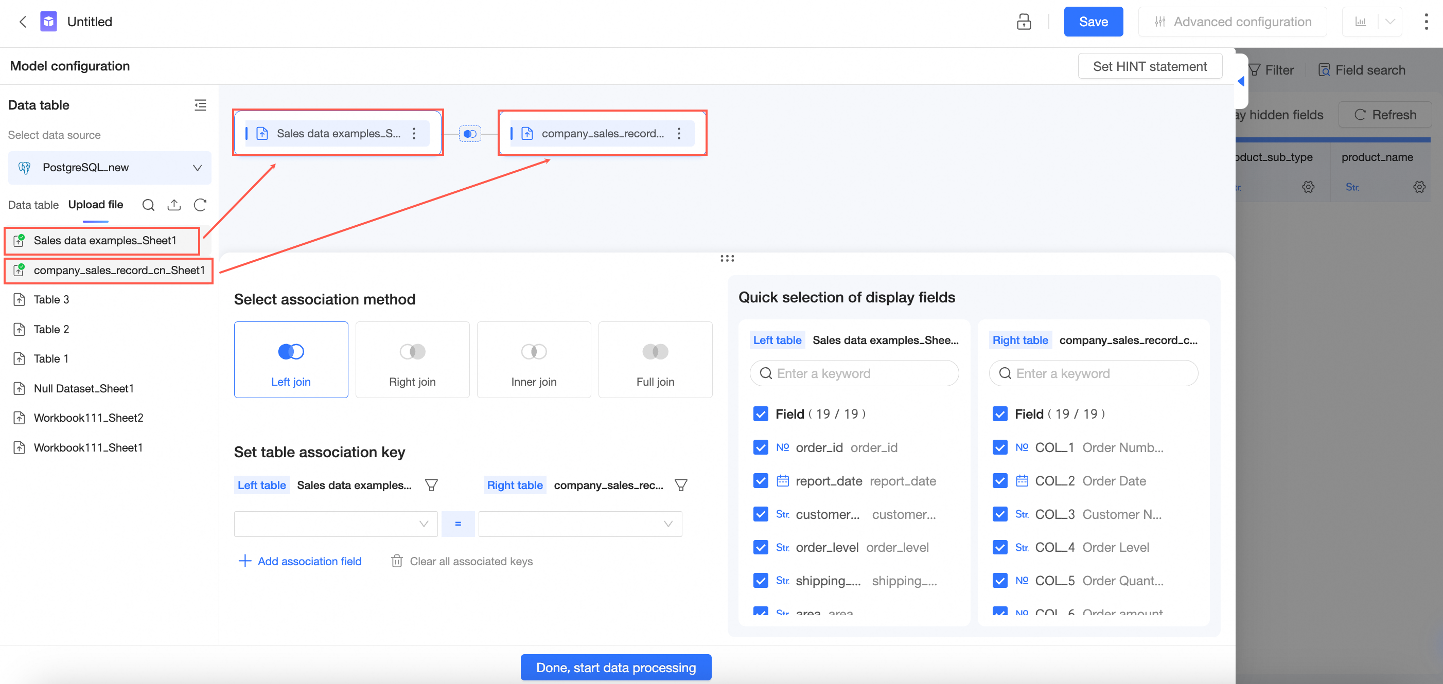
Task: Click the join relation icon between the tables
Action: tap(469, 134)
